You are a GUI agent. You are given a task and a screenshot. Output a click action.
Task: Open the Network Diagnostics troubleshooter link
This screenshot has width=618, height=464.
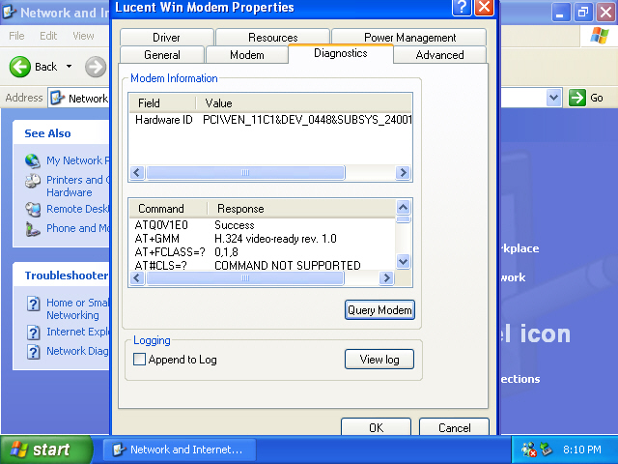(x=77, y=351)
